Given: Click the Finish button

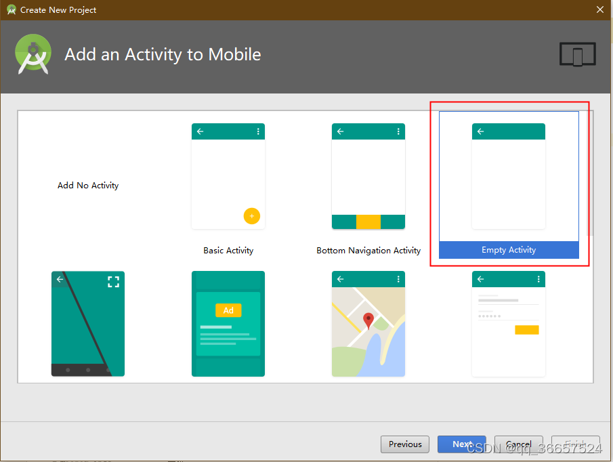Looking at the screenshot, I should click(575, 444).
